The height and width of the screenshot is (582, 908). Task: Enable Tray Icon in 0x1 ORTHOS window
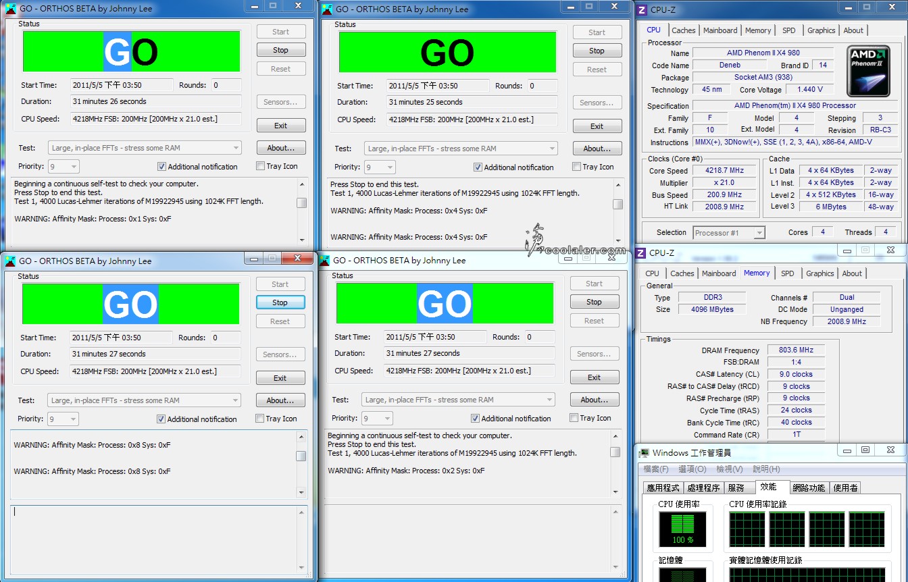click(x=261, y=166)
